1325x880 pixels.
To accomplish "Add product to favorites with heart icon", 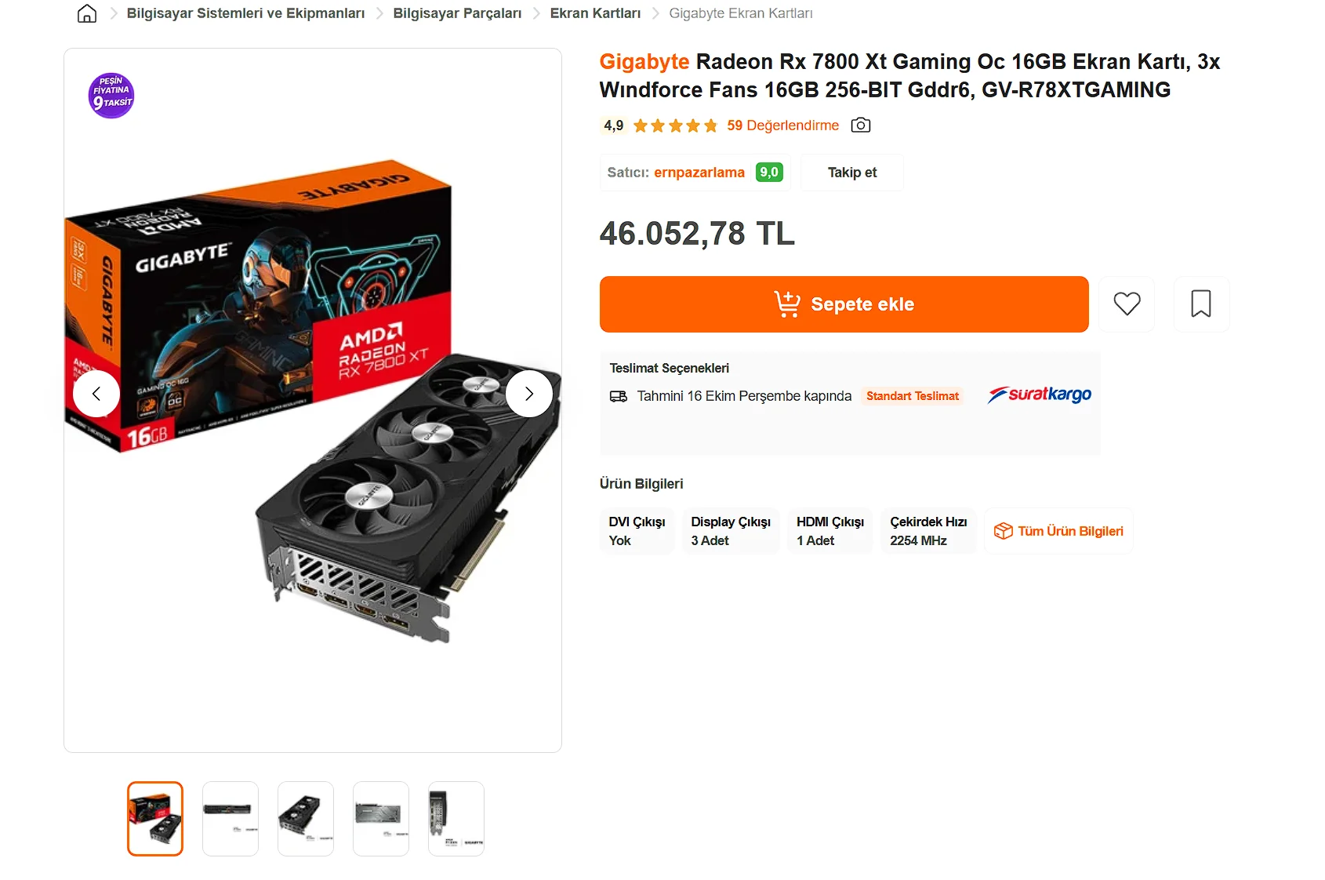I will tap(1127, 304).
